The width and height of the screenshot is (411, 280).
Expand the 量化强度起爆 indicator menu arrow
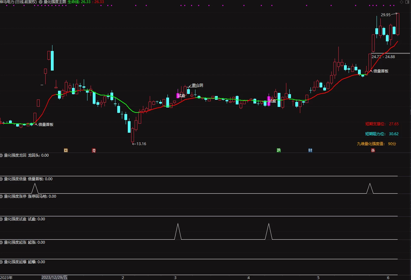(x=2, y=262)
